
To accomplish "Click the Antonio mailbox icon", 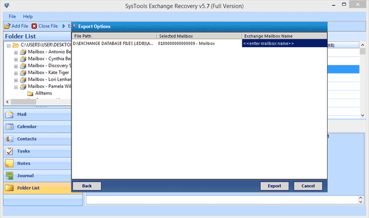I will (23, 52).
